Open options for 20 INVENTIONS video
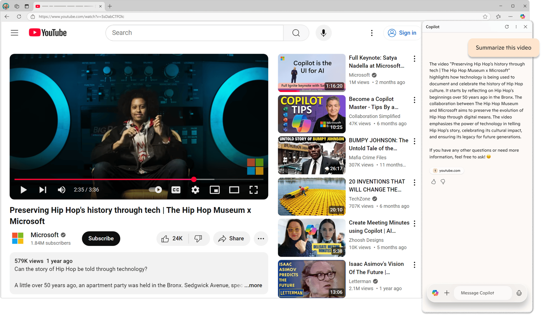 pyautogui.click(x=414, y=183)
